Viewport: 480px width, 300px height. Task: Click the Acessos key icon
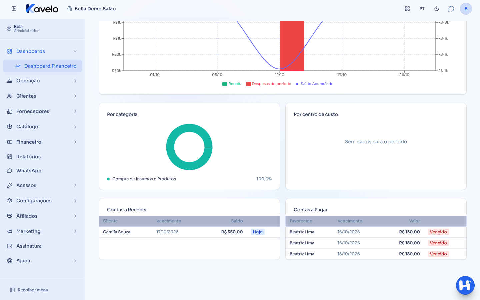tap(10, 185)
